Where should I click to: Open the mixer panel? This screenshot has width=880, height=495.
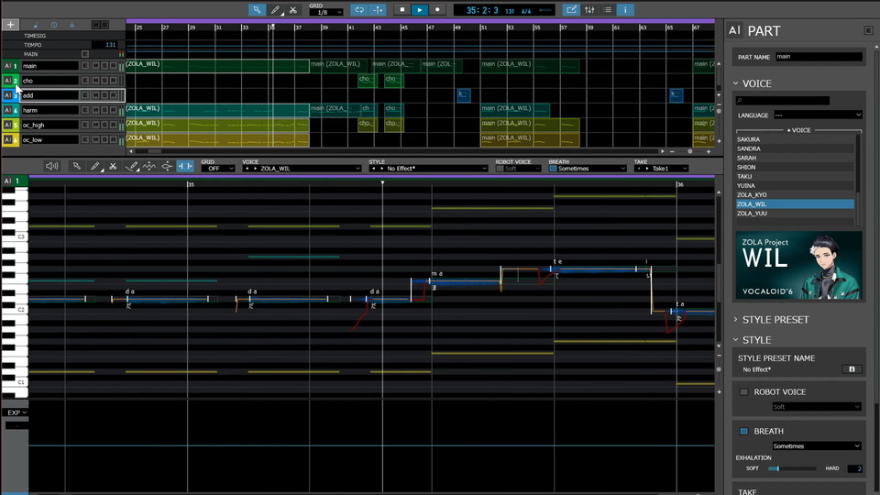[588, 10]
